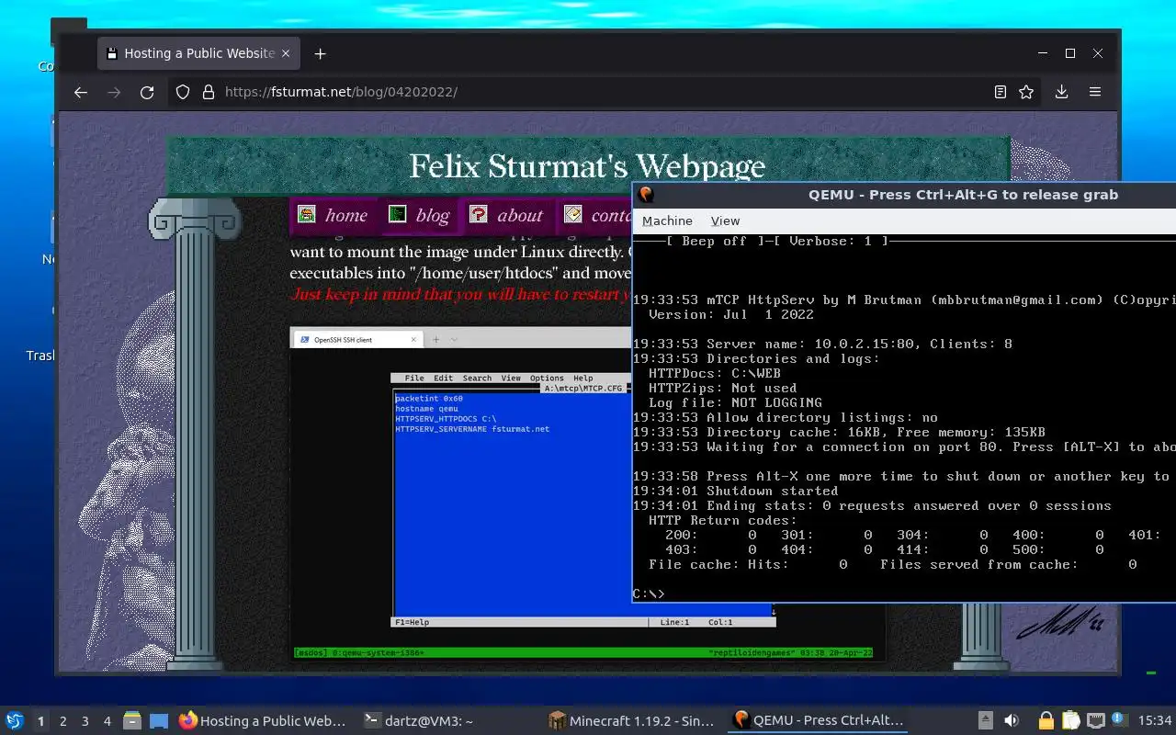
Task: Click the update notification tray icon
Action: [1119, 720]
